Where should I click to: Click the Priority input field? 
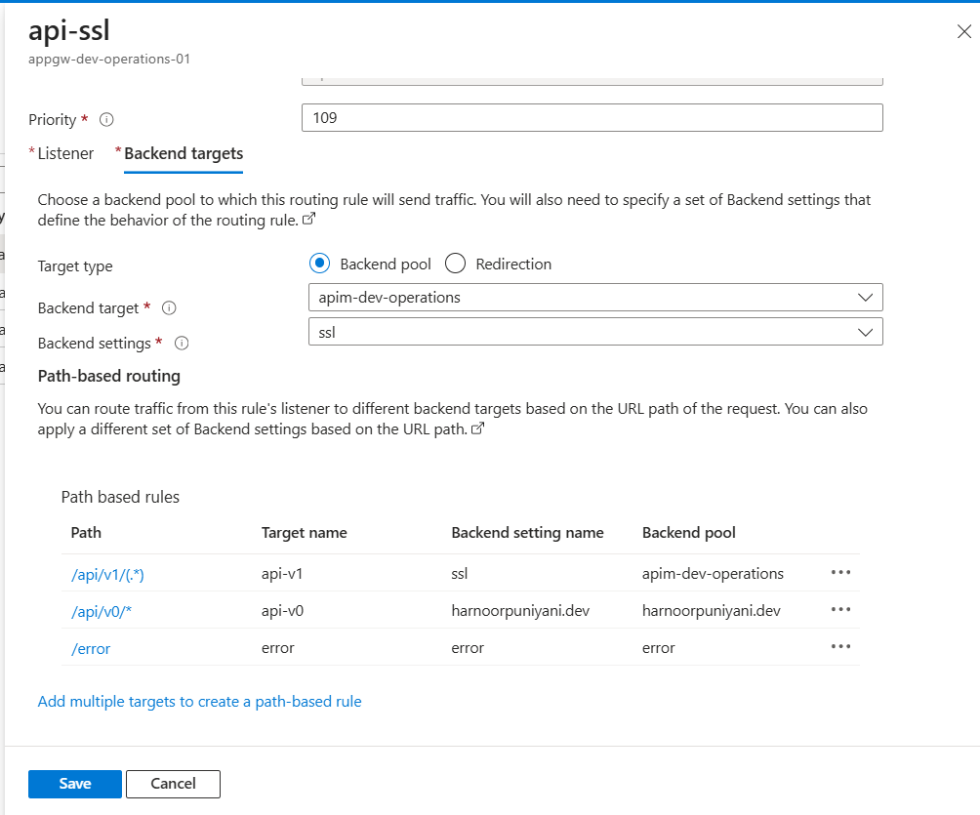[x=592, y=118]
